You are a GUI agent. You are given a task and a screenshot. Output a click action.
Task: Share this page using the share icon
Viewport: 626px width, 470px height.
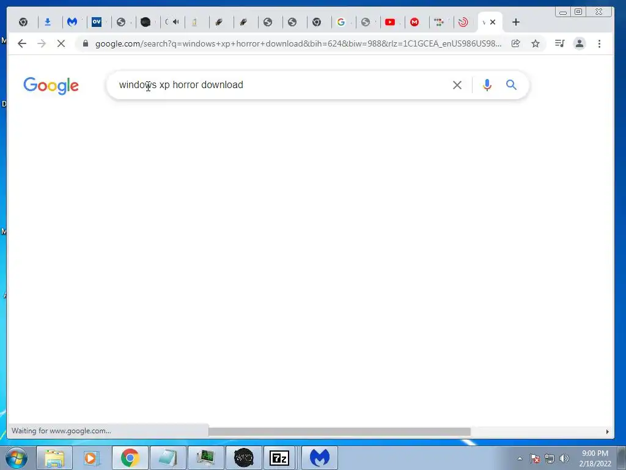click(516, 43)
